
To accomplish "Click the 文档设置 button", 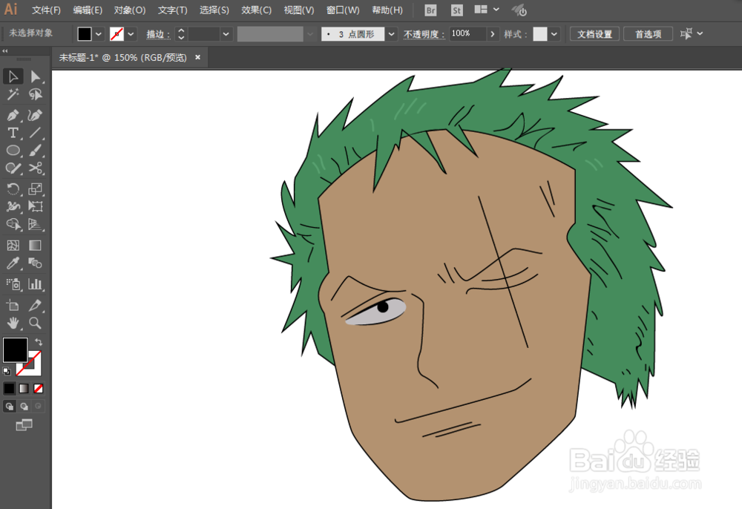I will click(594, 33).
